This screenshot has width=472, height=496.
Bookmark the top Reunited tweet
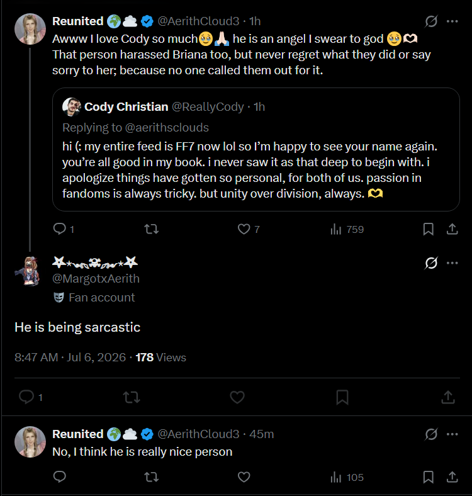[428, 229]
